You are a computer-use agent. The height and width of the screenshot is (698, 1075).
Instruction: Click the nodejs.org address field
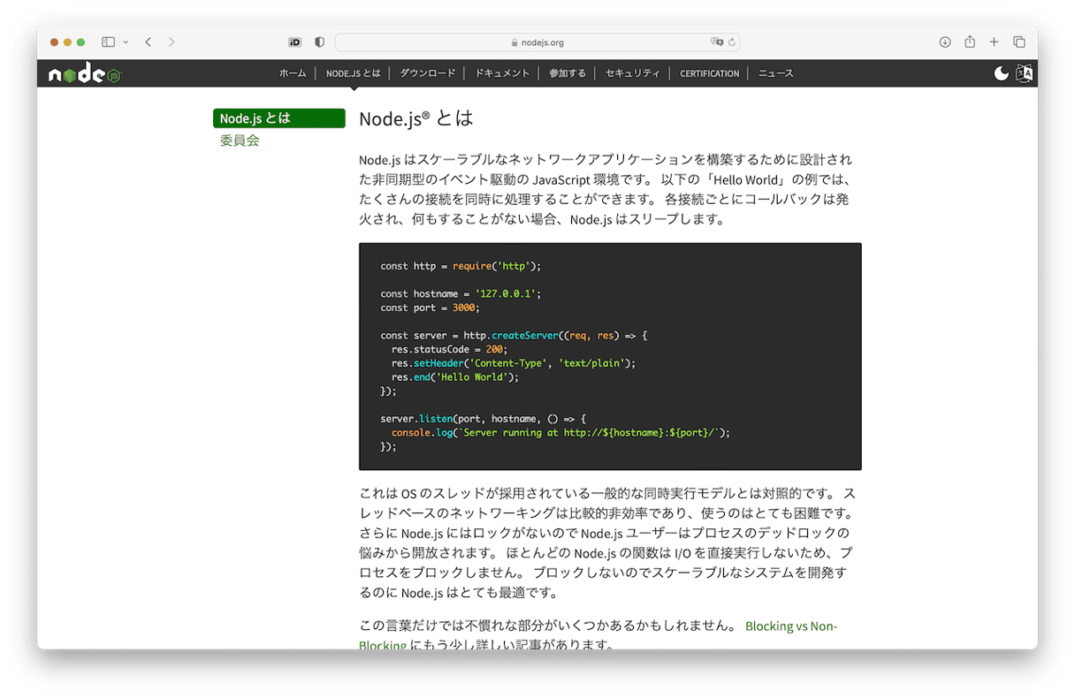click(537, 42)
